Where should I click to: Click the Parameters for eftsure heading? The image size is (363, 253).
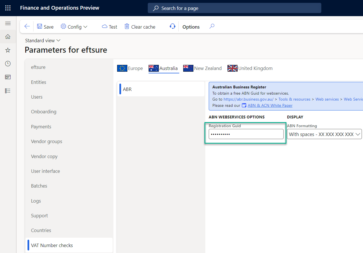[66, 50]
